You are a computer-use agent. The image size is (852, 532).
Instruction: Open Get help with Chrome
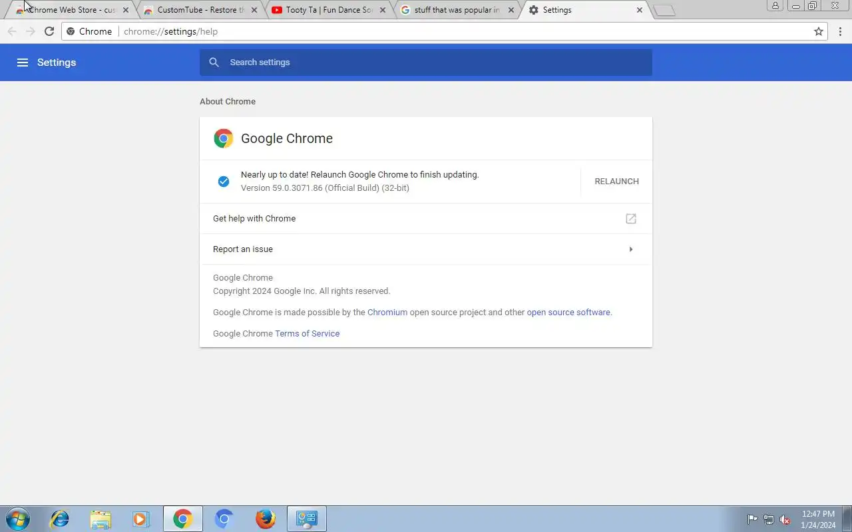426,219
